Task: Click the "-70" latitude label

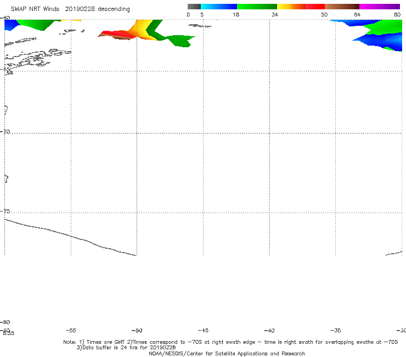Action: [x=5, y=131]
